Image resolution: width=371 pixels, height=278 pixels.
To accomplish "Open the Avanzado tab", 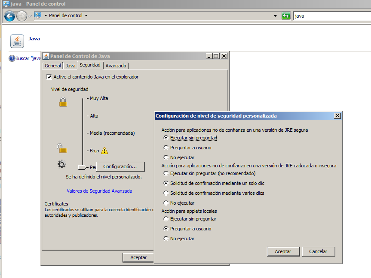I will coord(116,66).
